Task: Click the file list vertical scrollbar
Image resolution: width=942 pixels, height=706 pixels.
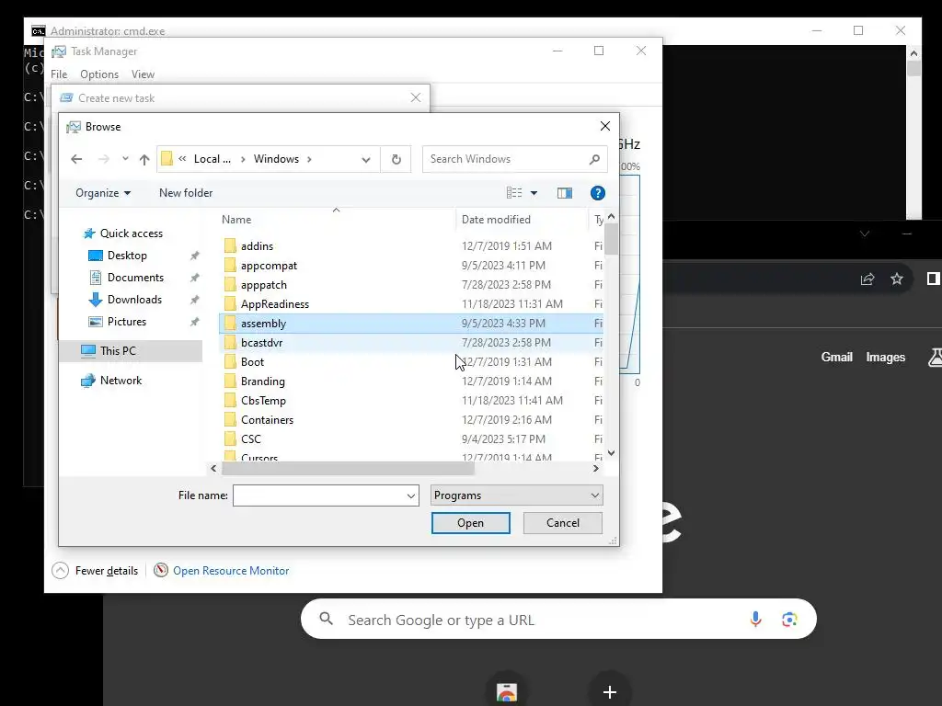Action: 611,239
